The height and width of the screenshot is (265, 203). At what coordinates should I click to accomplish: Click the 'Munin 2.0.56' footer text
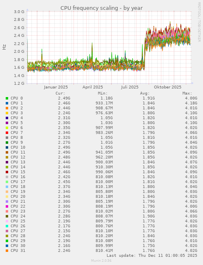pyautogui.click(x=101, y=260)
